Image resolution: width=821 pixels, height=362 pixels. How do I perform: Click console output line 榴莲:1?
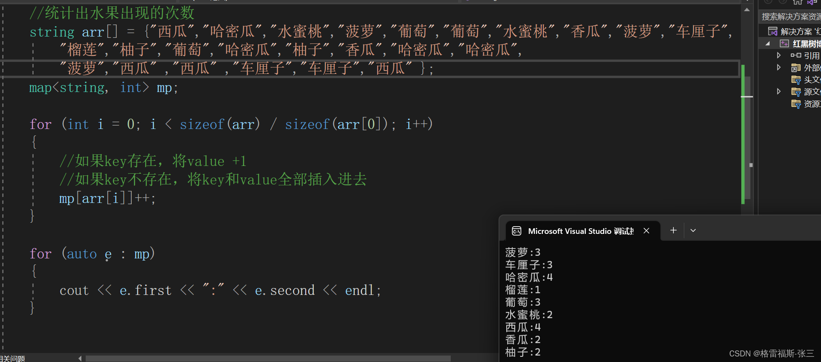point(523,289)
